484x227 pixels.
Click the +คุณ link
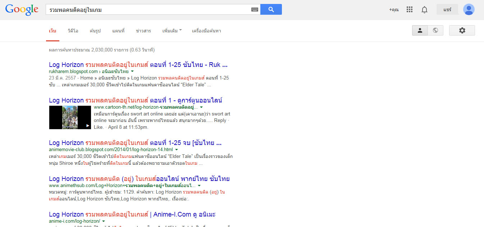pyautogui.click(x=394, y=10)
